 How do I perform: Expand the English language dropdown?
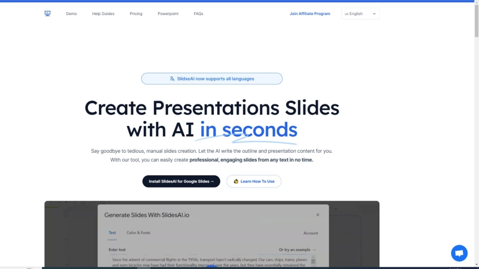360,14
